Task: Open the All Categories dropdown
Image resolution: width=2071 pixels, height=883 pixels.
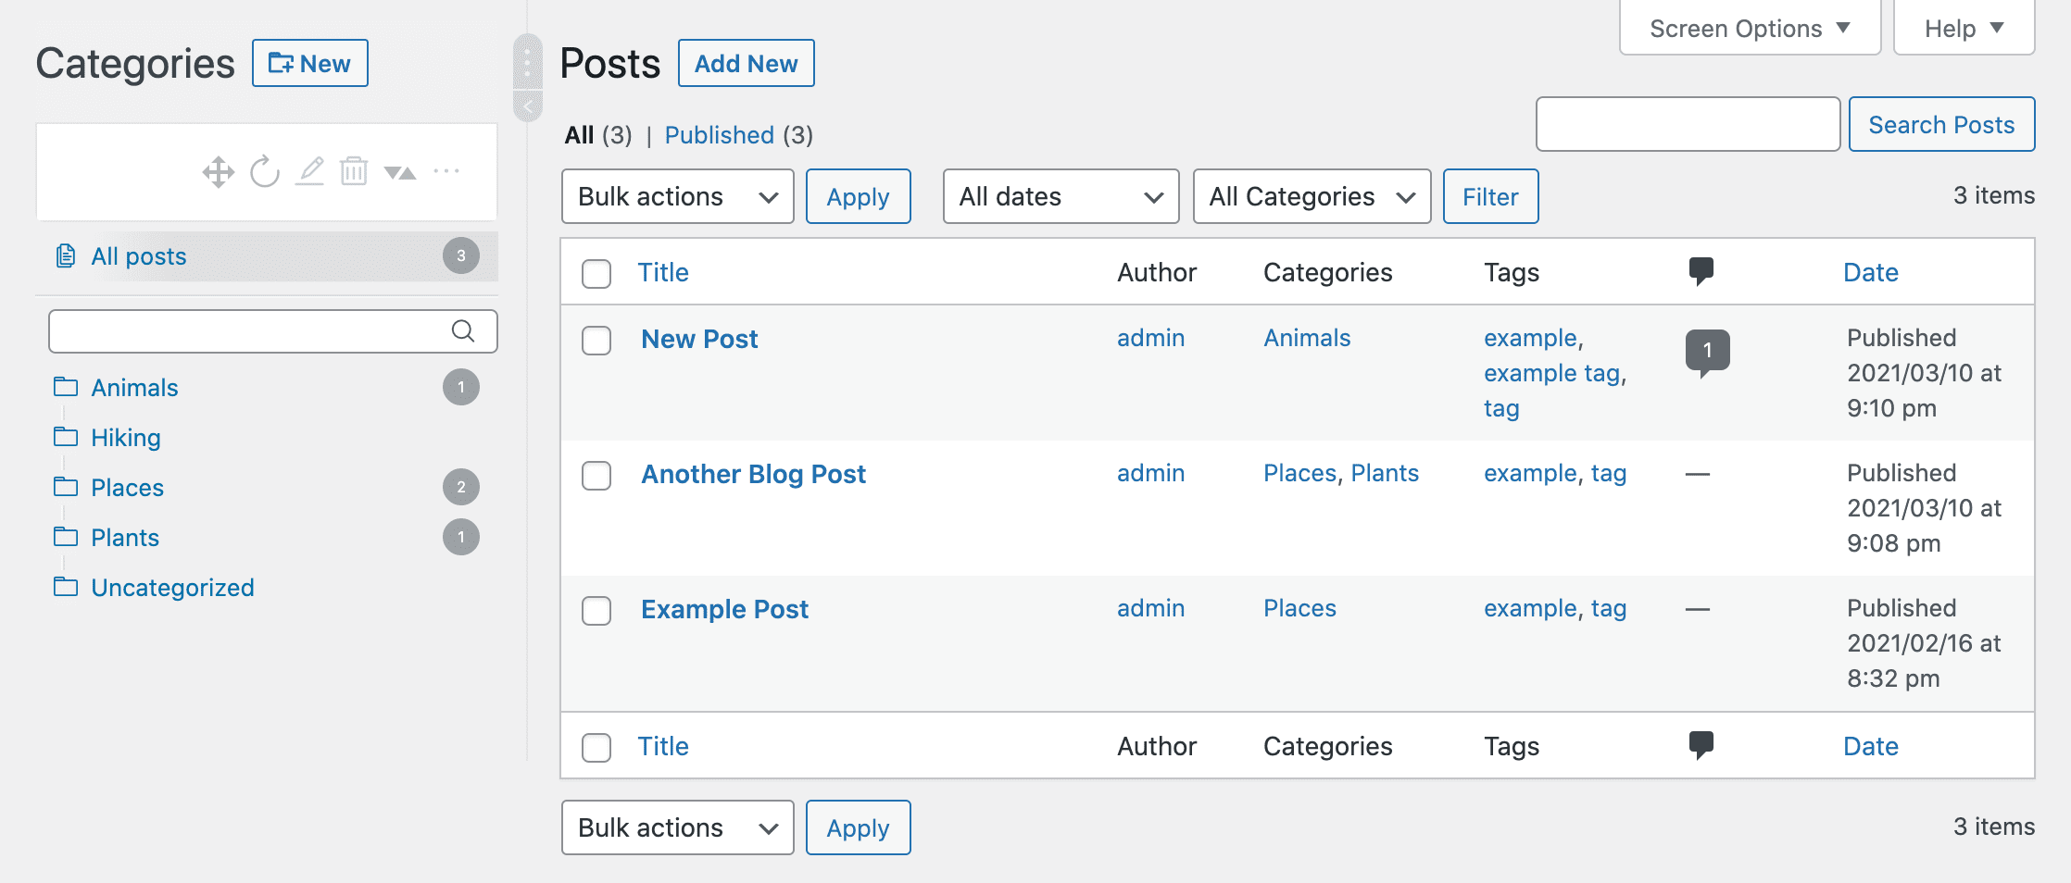Action: pos(1312,196)
